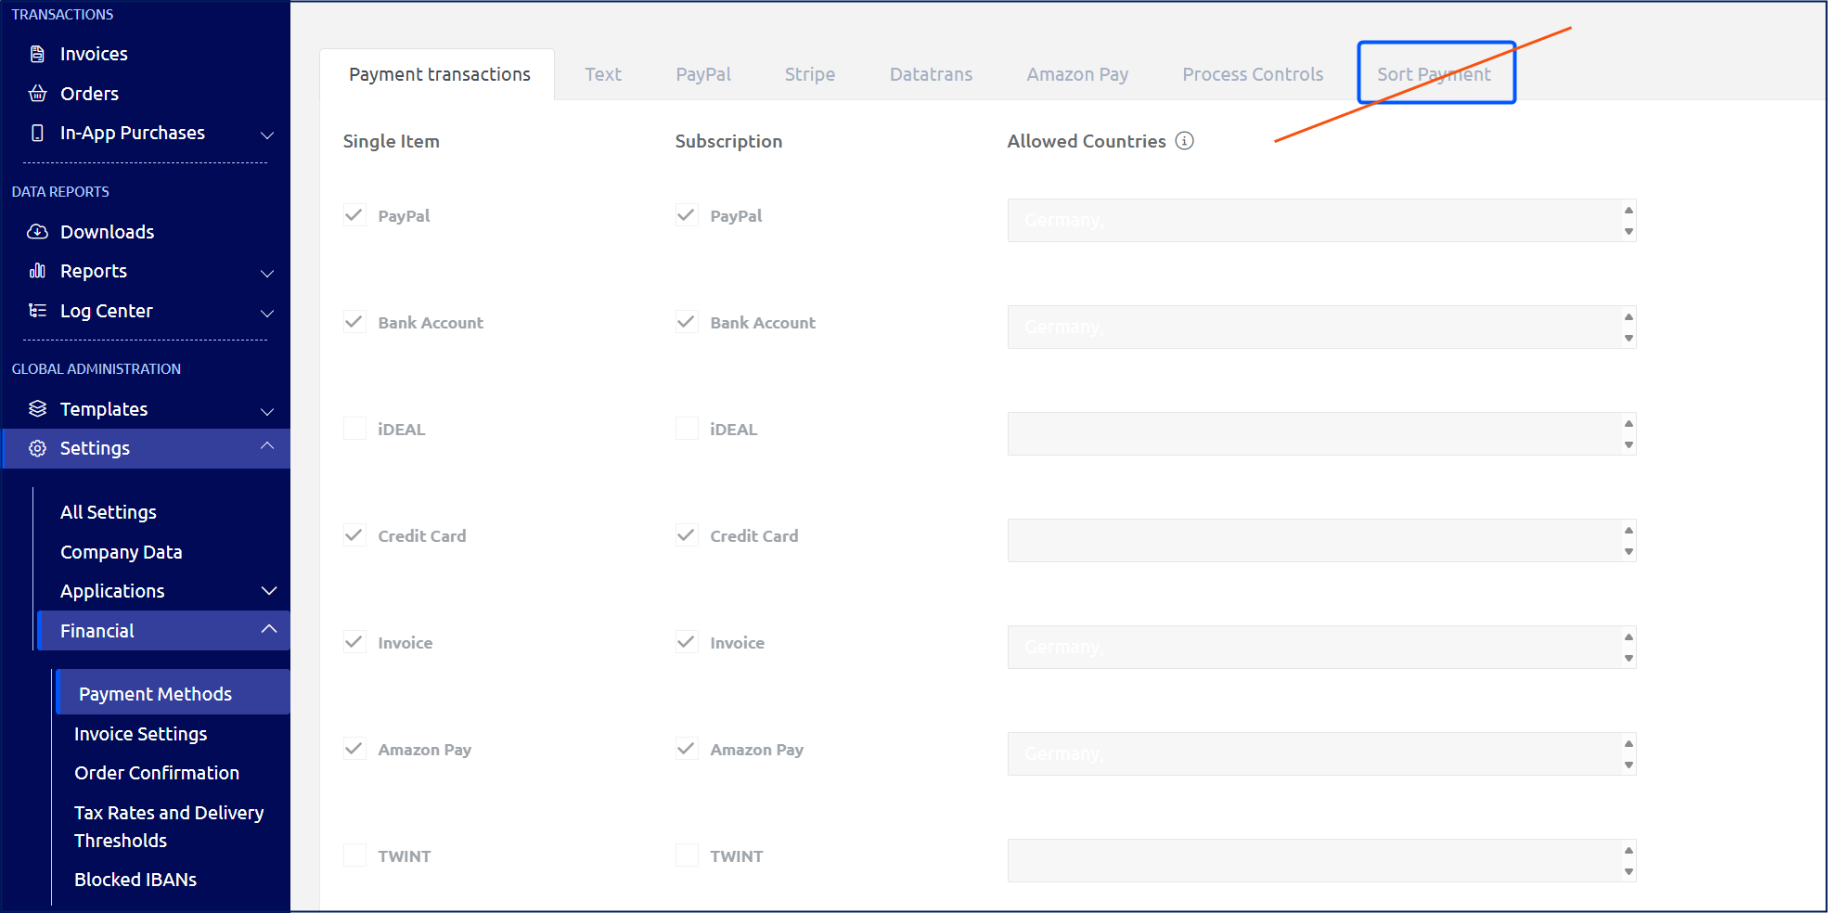Toggle Subscription Bank Account checkbox
The width and height of the screenshot is (1828, 913).
coord(687,322)
